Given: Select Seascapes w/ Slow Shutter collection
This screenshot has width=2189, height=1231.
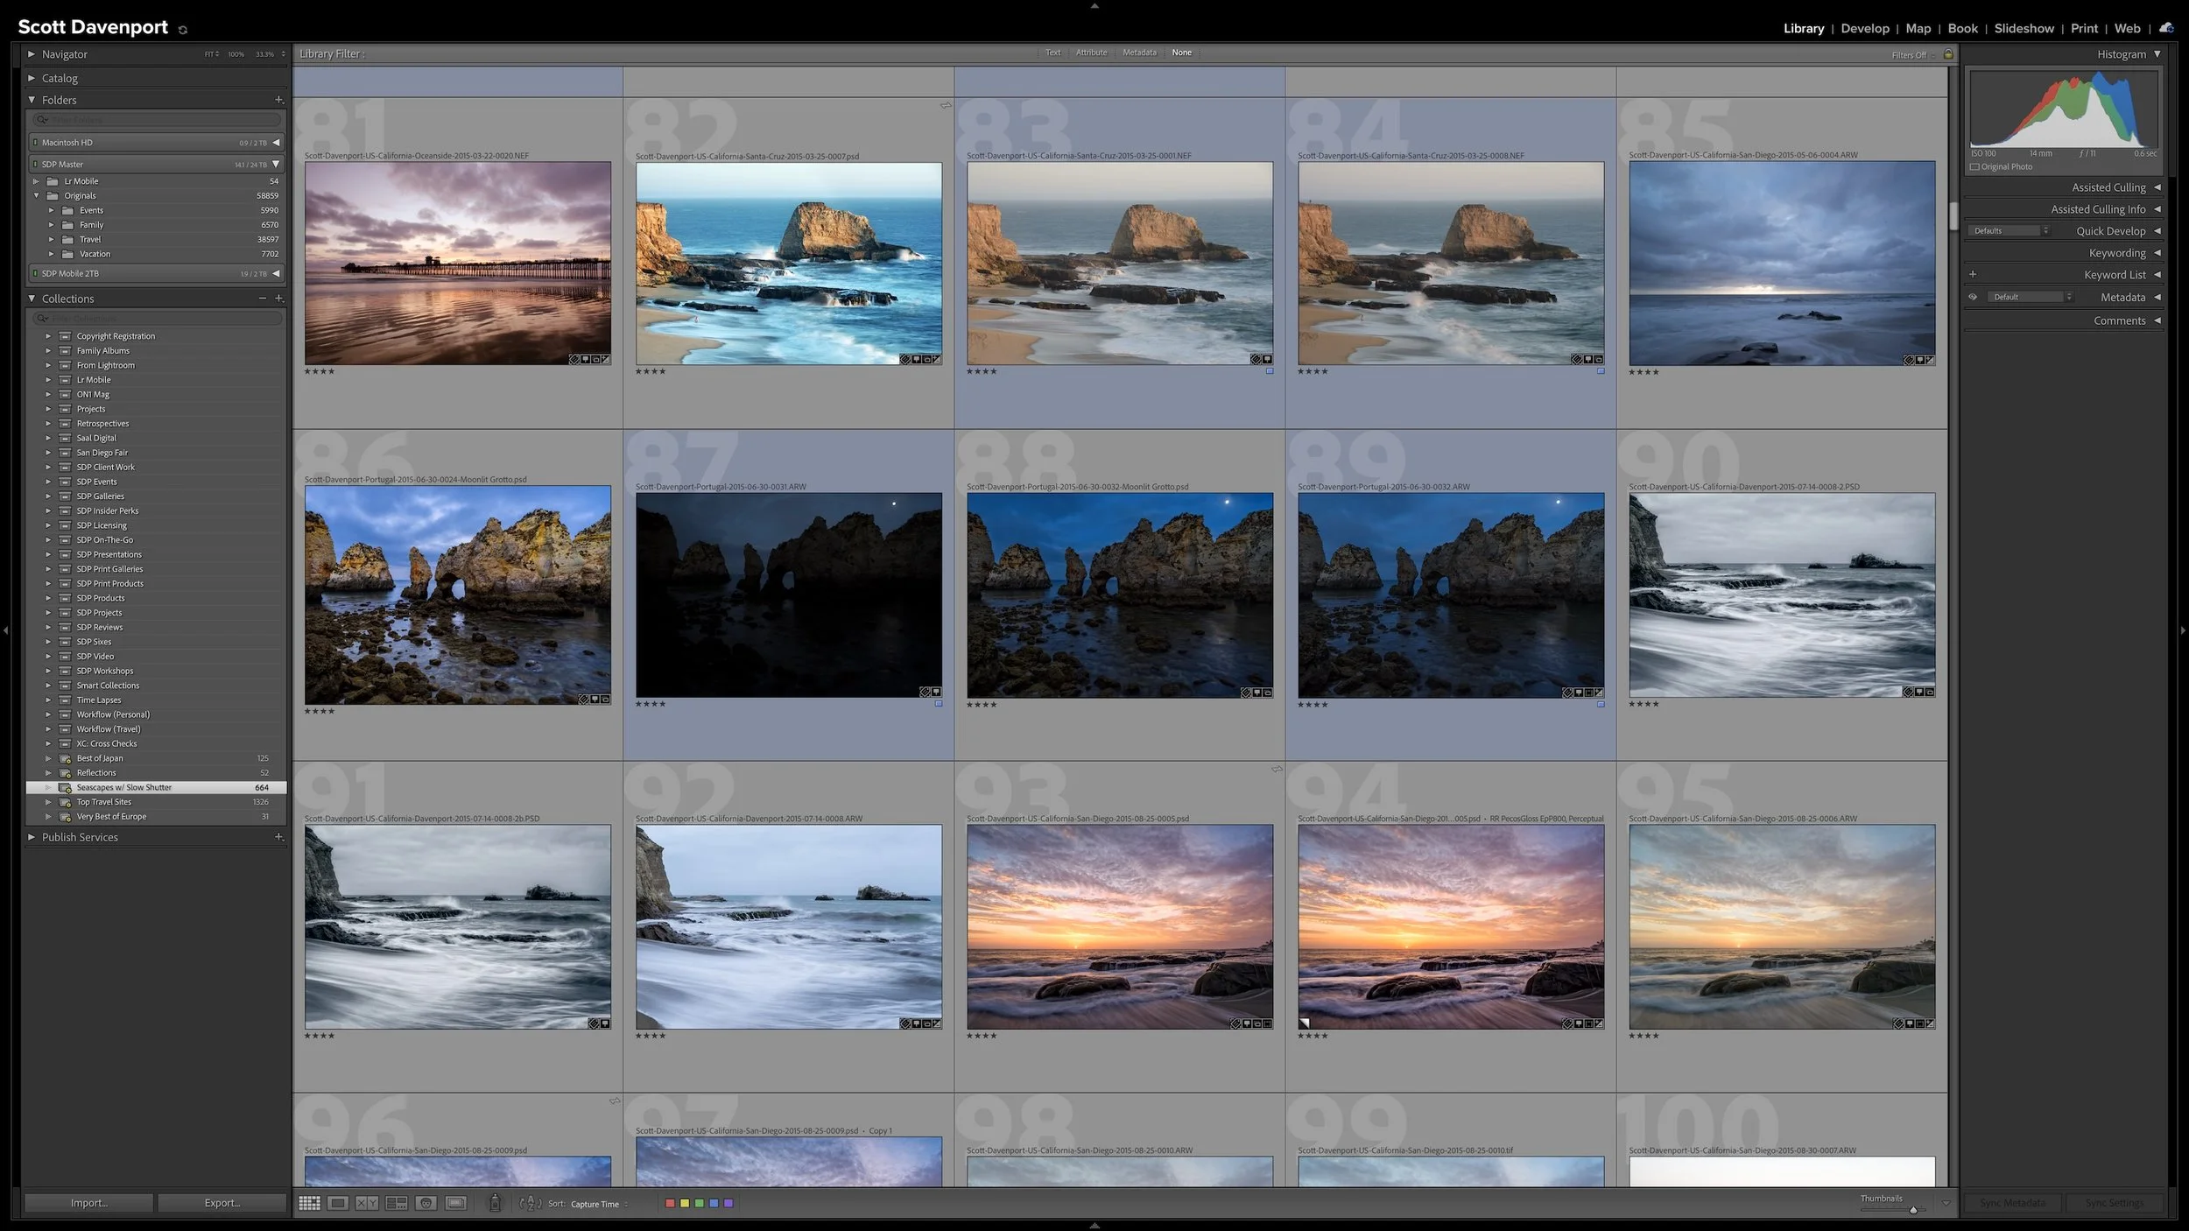Looking at the screenshot, I should (156, 787).
